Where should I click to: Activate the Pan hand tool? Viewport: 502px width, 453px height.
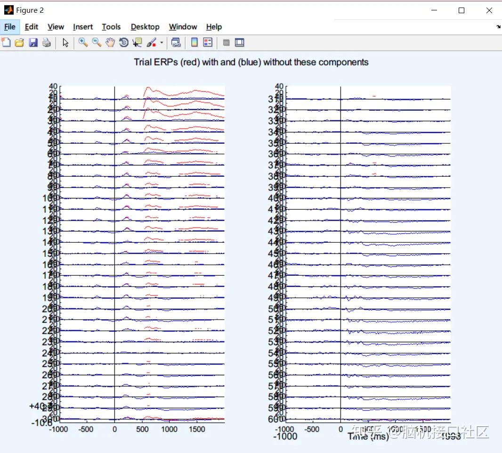(110, 43)
